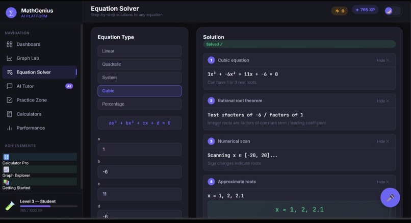This screenshot has width=411, height=223.
Task: Choose System equation type
Action: [139, 78]
